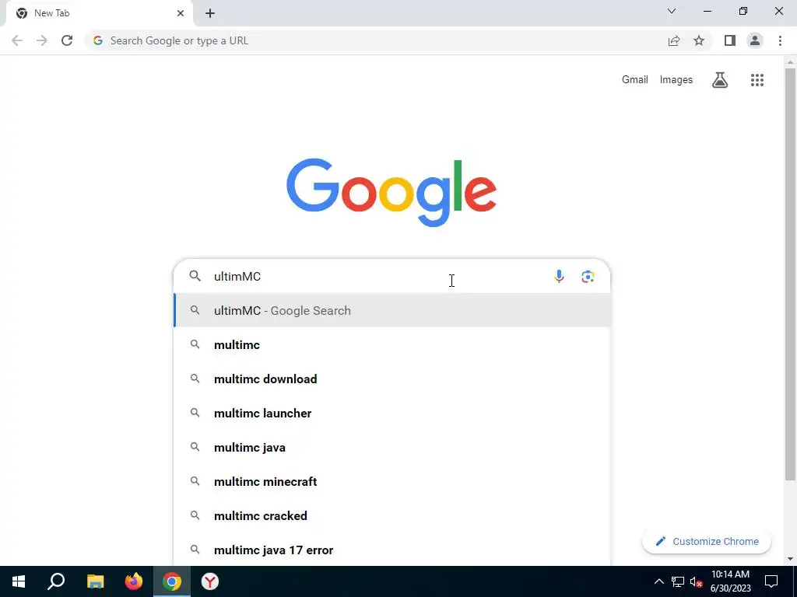Open Google Lens image search

click(x=588, y=276)
